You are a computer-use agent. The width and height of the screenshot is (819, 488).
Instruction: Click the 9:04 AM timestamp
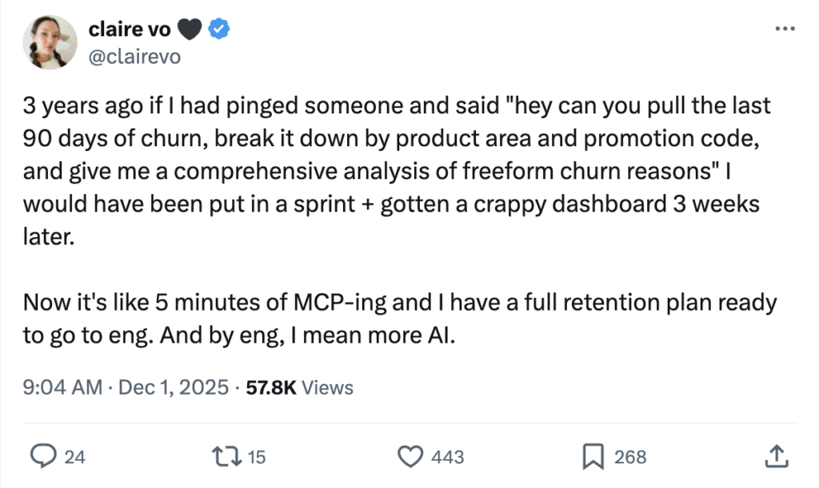(62, 388)
